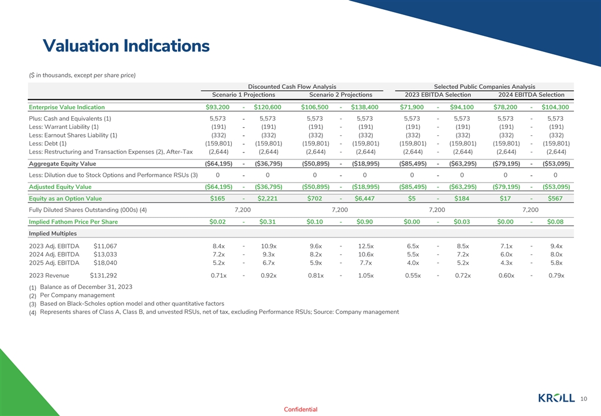
Task: Select the Scenario 2 Projections column header
Action: pos(341,95)
